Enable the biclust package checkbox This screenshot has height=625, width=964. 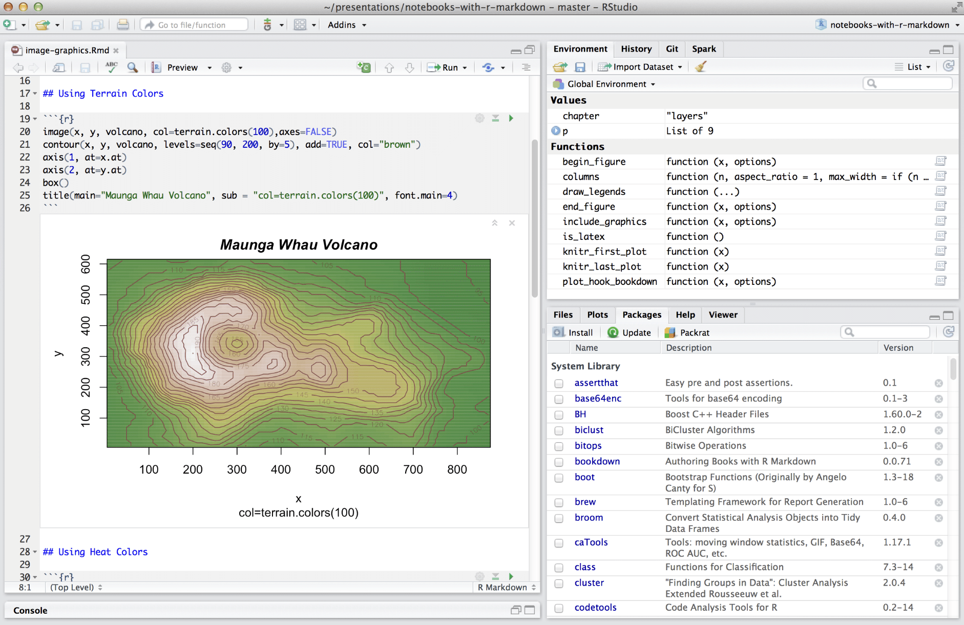[x=559, y=431]
